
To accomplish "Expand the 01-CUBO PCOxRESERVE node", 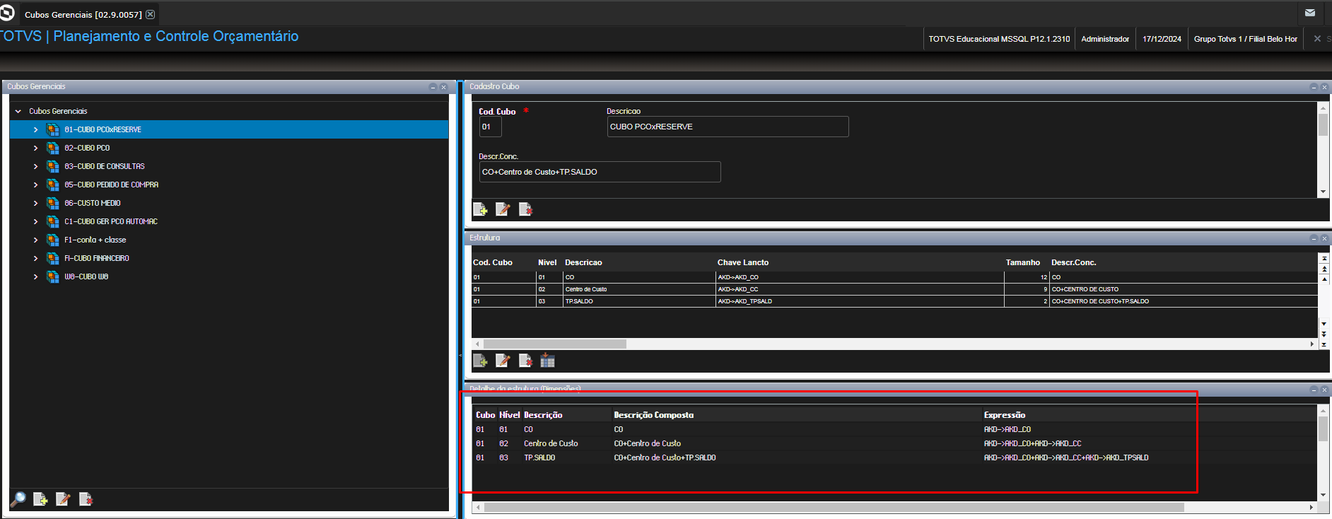I will 35,129.
